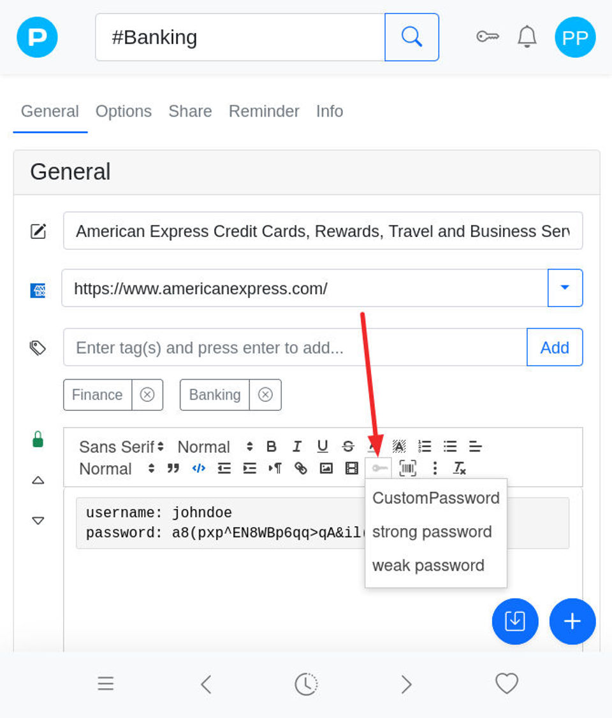Viewport: 612px width, 718px height.
Task: Toggle code block formatting
Action: (x=199, y=468)
